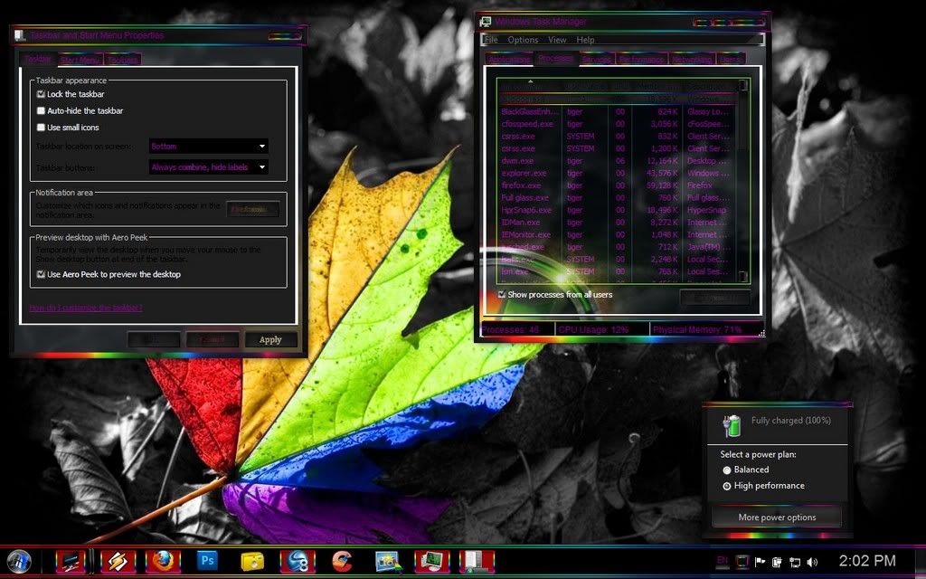Select the Balanced power plan

pyautogui.click(x=727, y=470)
